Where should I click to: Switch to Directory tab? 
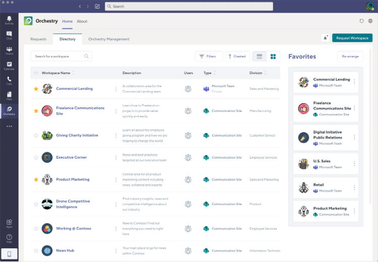point(68,39)
